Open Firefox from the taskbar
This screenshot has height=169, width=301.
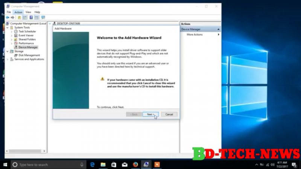pos(135,164)
